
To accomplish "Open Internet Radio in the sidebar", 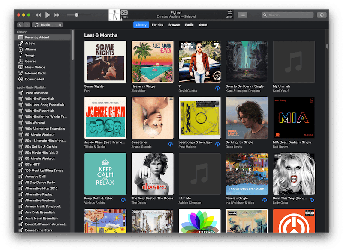I will [x=42, y=73].
